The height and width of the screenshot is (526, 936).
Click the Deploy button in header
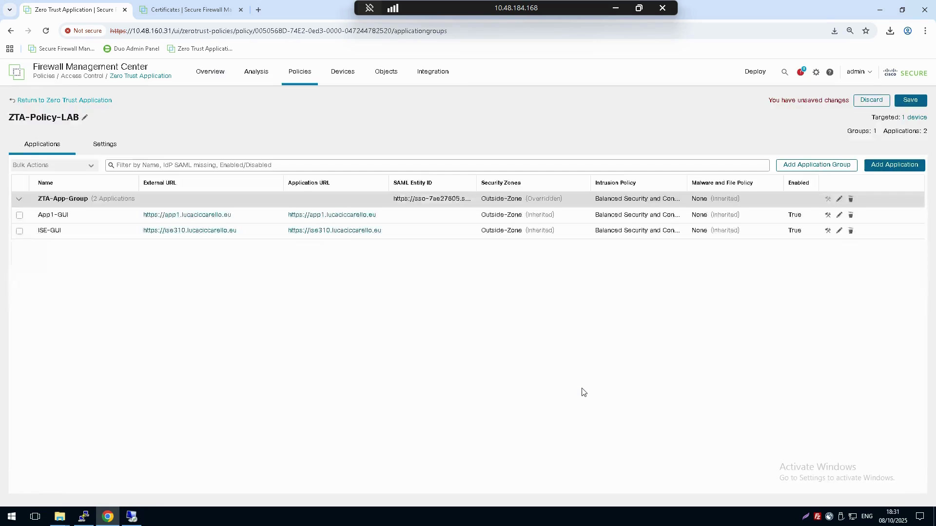pos(755,72)
